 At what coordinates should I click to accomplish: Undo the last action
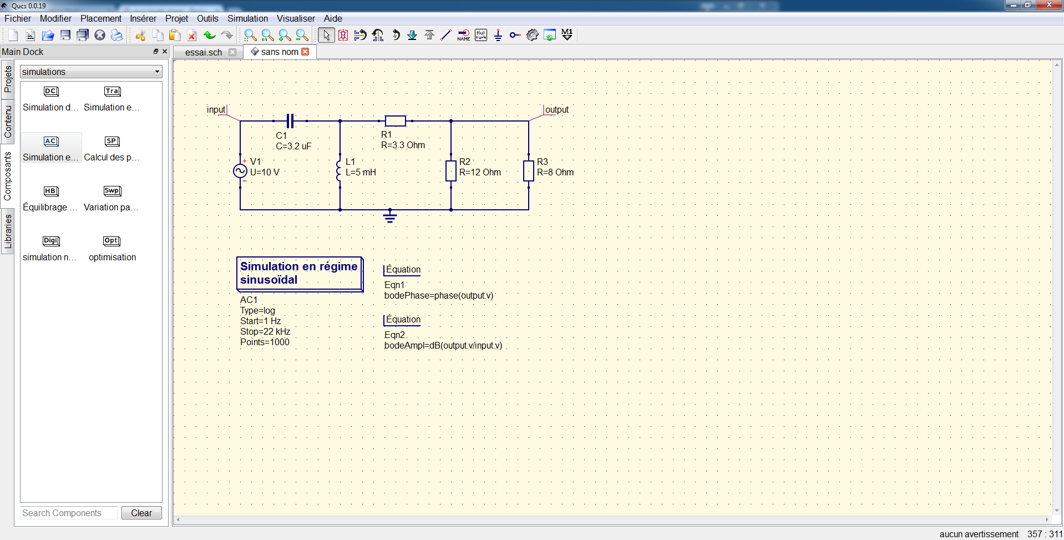pyautogui.click(x=209, y=36)
